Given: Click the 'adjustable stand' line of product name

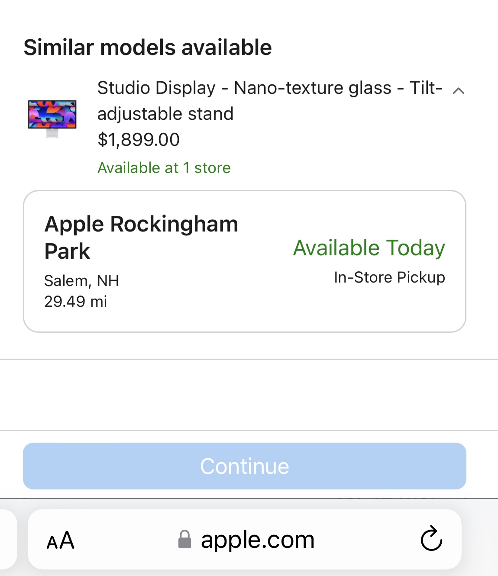Looking at the screenshot, I should point(165,114).
